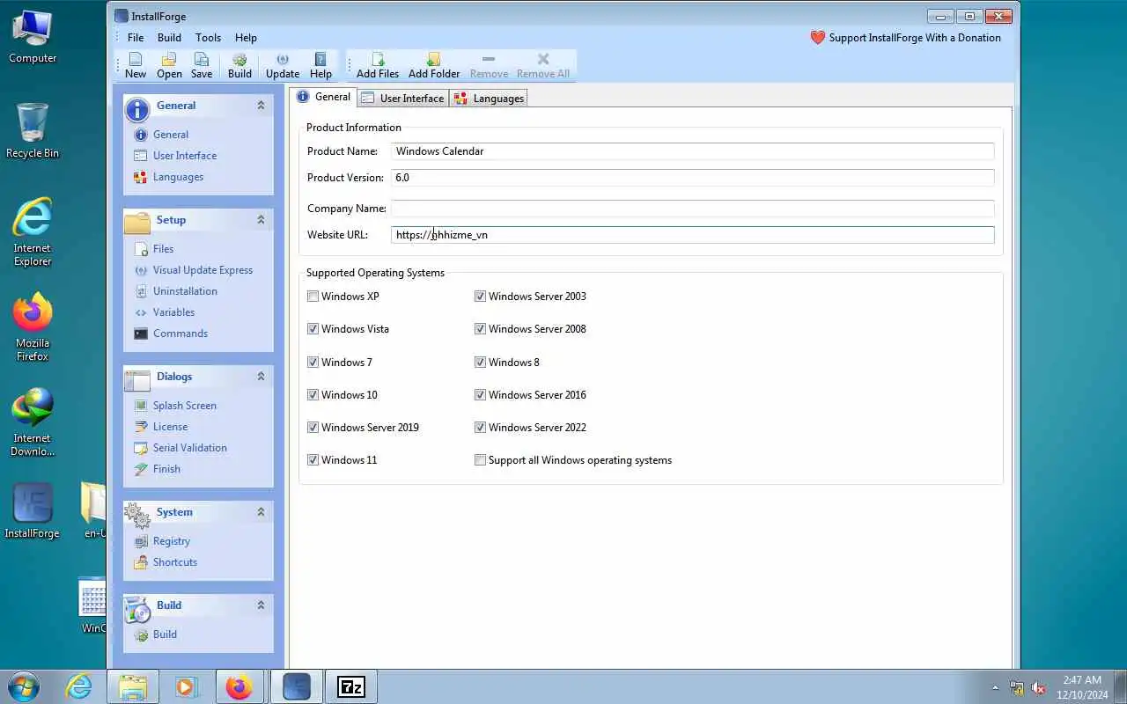Open Firefox from the taskbar
The height and width of the screenshot is (704, 1127).
click(x=239, y=686)
